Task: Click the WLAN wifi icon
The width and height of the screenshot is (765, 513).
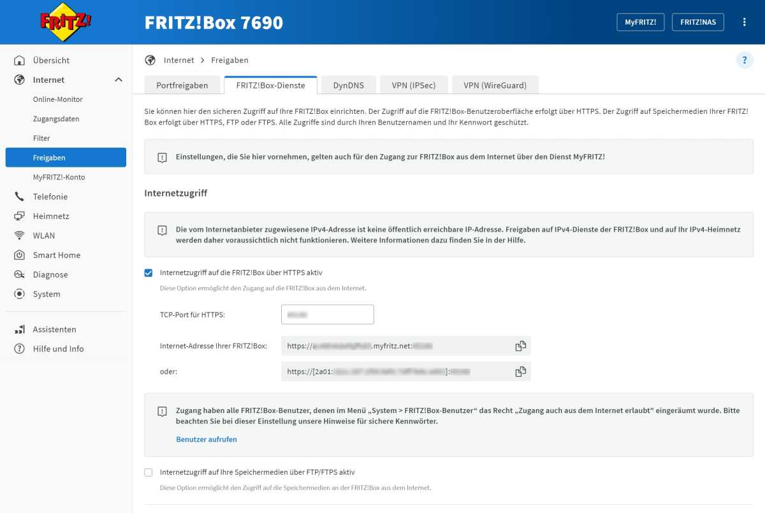Action: coord(20,236)
